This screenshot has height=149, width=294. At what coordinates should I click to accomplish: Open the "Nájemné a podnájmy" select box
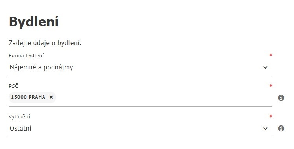tap(141, 67)
